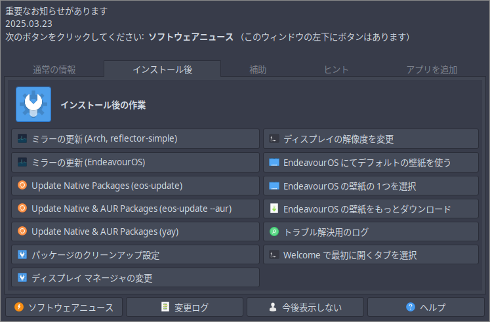Click the monitor icon for ミラーの更新 (Arch, reflector-simple)
This screenshot has height=322, width=490.
click(22, 138)
